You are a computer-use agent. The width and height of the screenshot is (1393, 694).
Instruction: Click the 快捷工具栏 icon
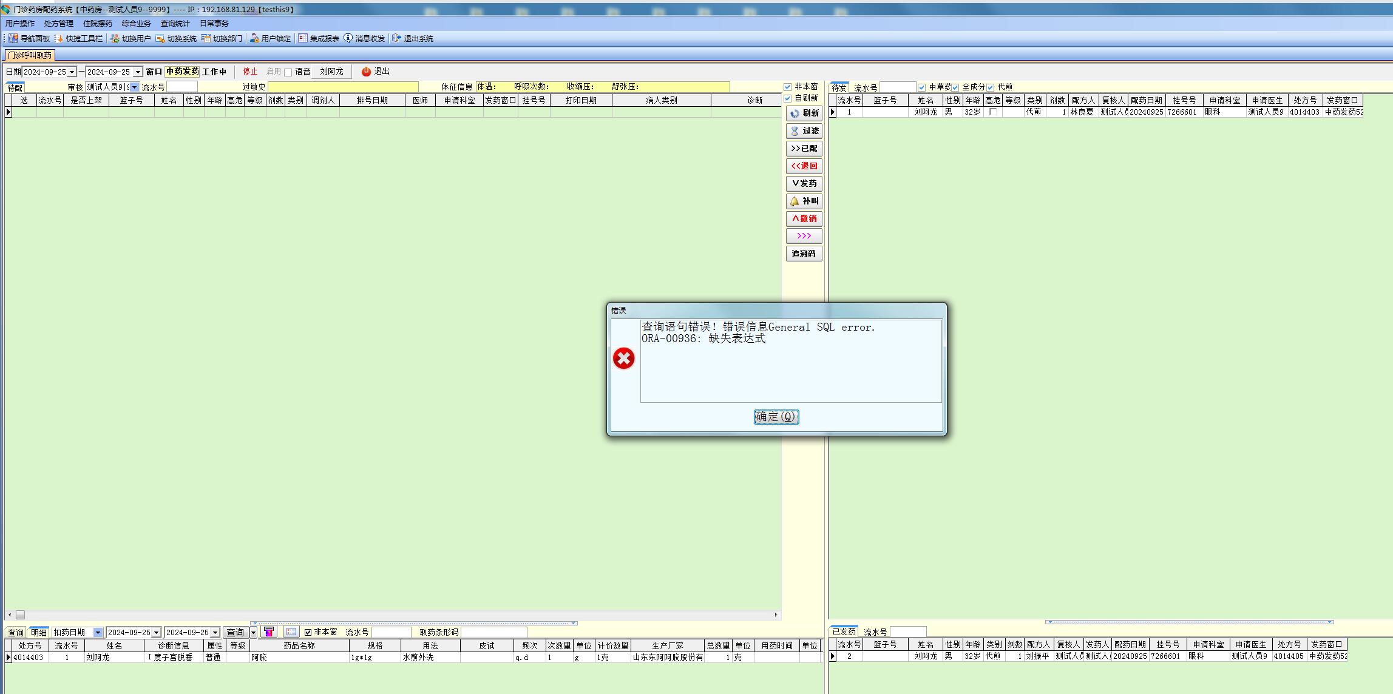pyautogui.click(x=59, y=38)
